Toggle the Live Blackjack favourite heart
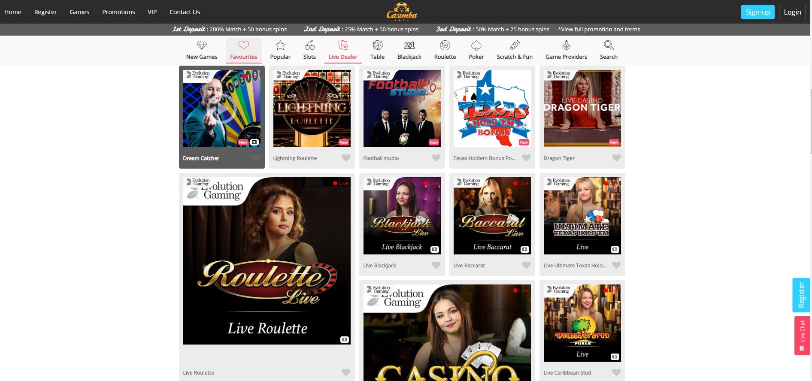This screenshot has width=812, height=381. click(x=436, y=265)
